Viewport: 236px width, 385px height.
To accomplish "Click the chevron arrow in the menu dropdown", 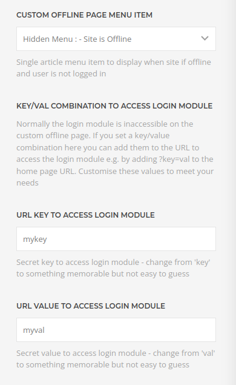I will click(x=205, y=38).
